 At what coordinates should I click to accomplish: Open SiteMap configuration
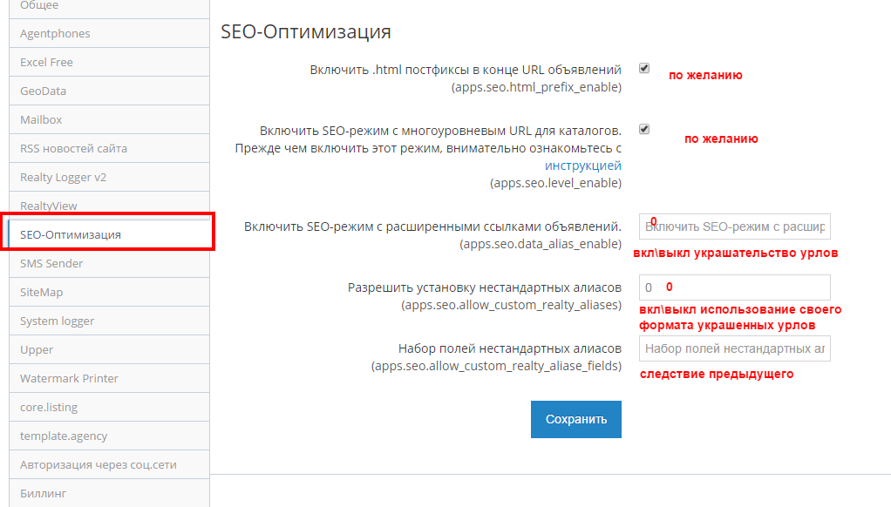109,293
